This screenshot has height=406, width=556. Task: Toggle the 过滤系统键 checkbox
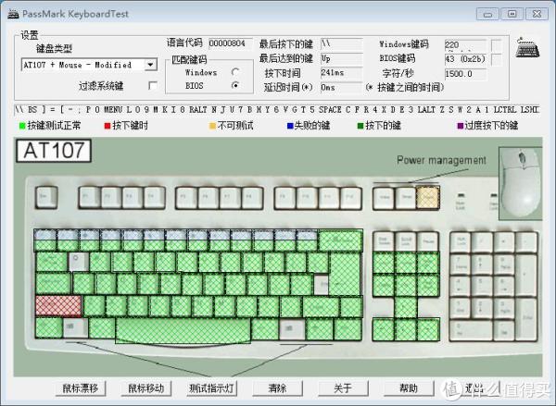tap(153, 86)
